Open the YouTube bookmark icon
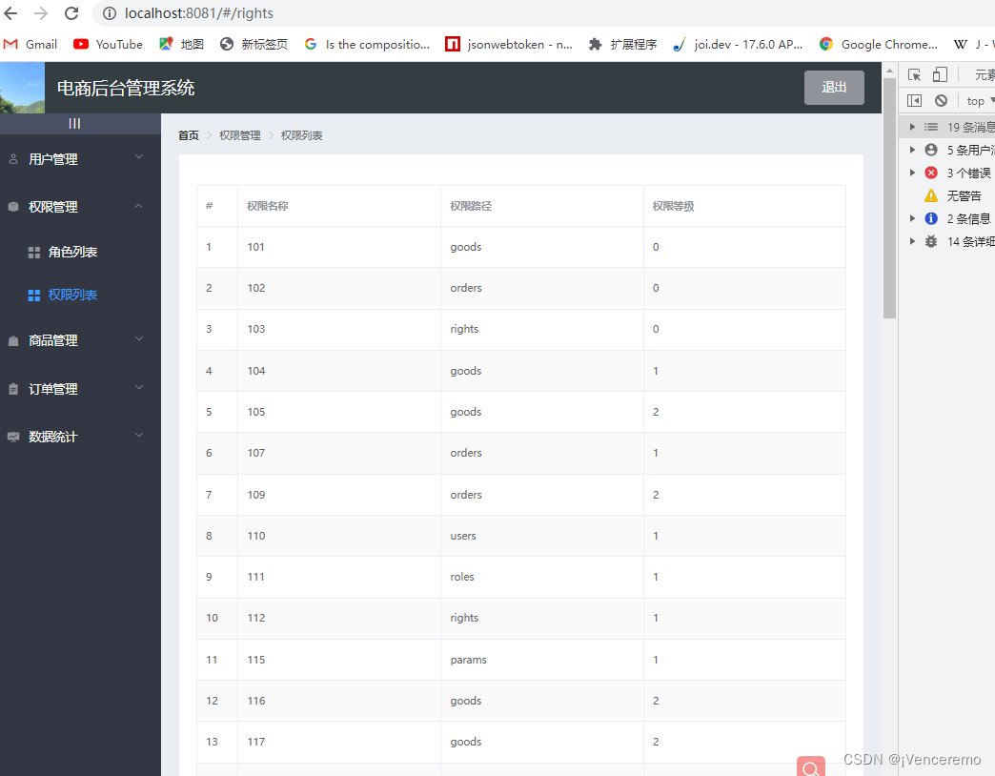 [x=79, y=44]
